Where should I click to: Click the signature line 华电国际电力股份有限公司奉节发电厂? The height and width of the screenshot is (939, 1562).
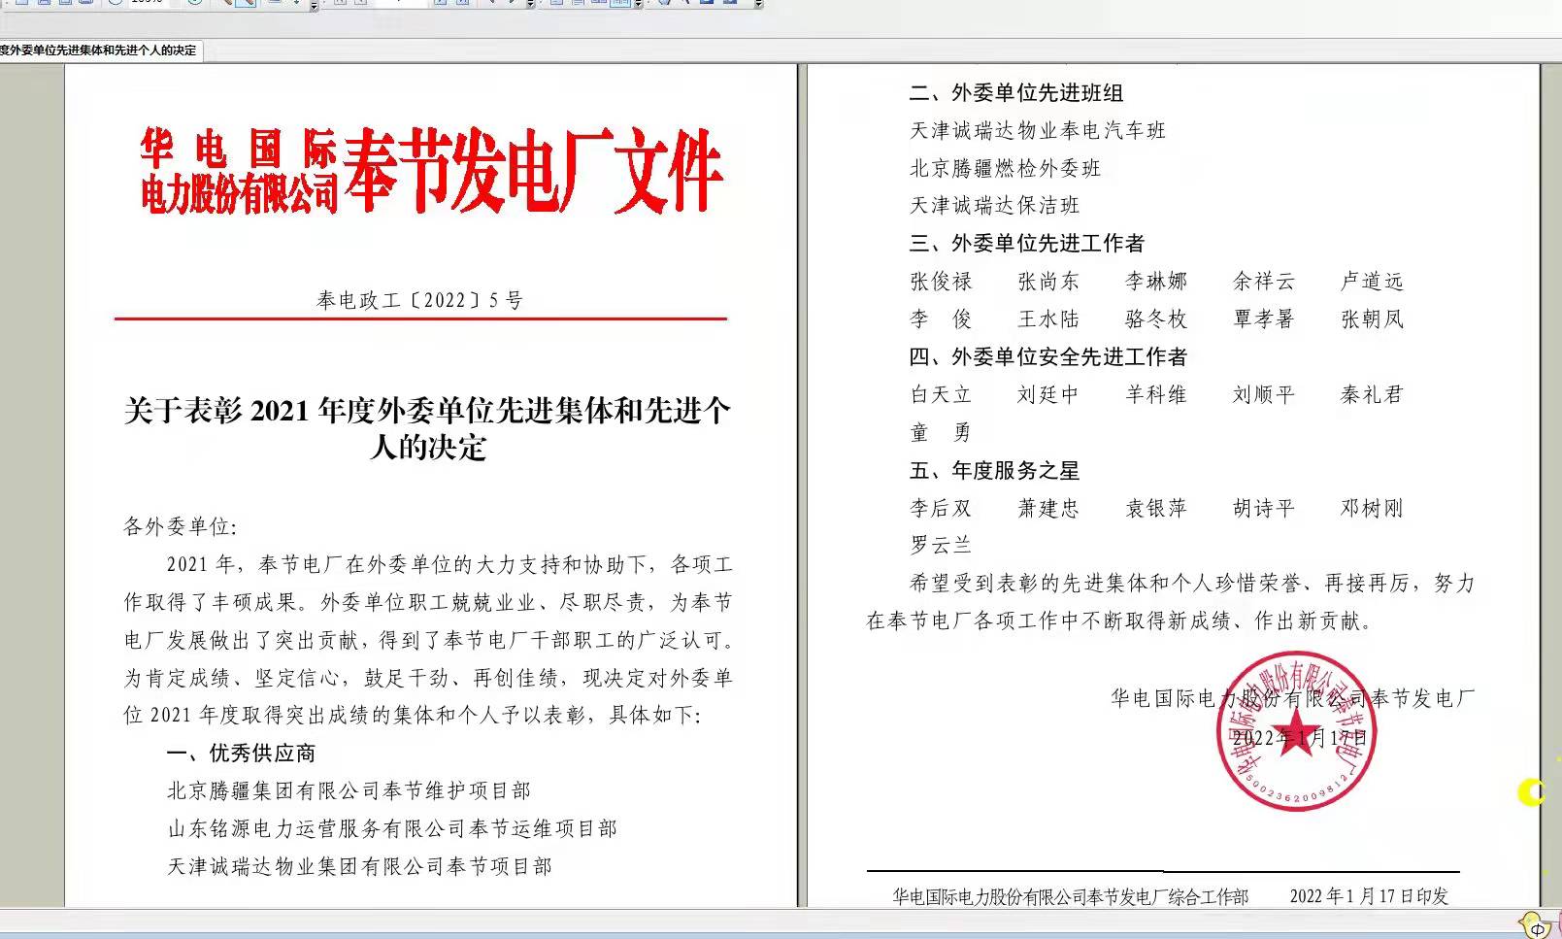pyautogui.click(x=1293, y=697)
